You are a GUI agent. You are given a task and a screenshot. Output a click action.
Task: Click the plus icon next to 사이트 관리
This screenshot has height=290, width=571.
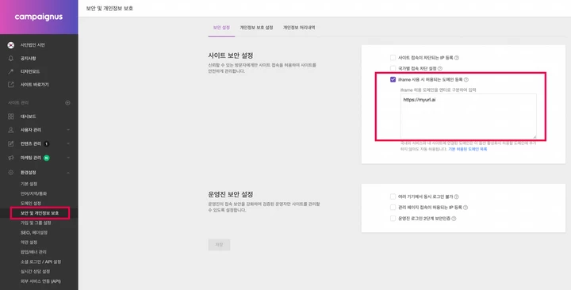coord(67,103)
